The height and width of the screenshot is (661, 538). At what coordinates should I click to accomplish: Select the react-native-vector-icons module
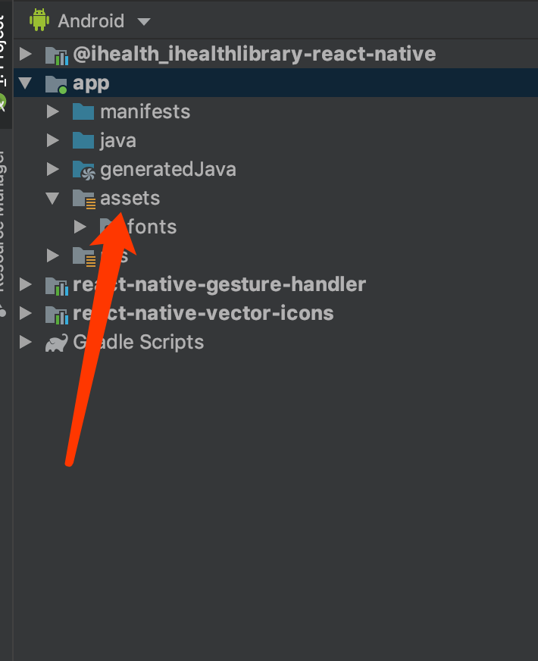203,314
